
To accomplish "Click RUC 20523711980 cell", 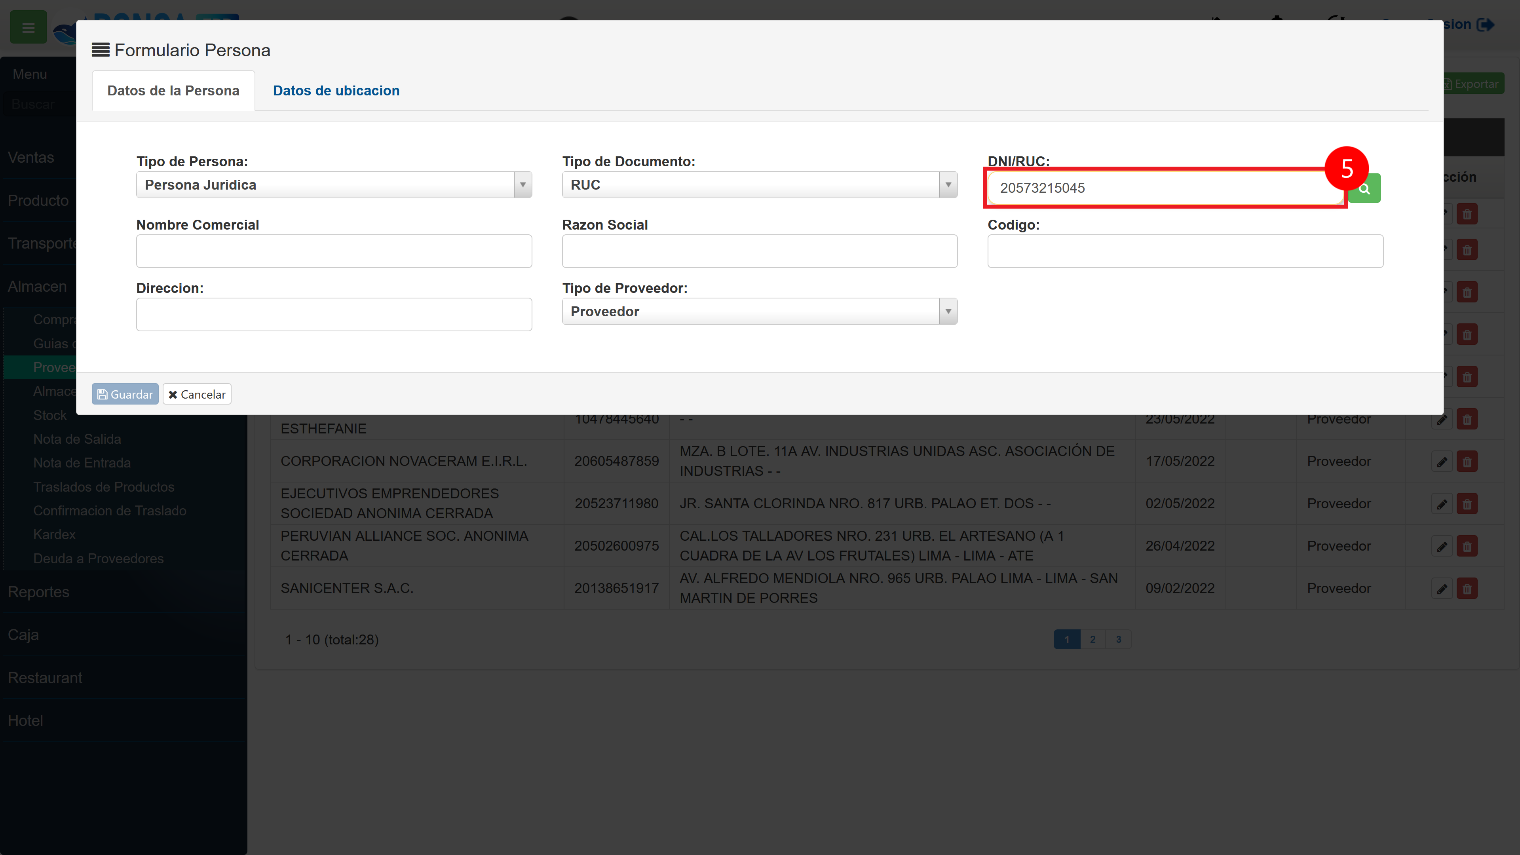I will click(x=617, y=504).
